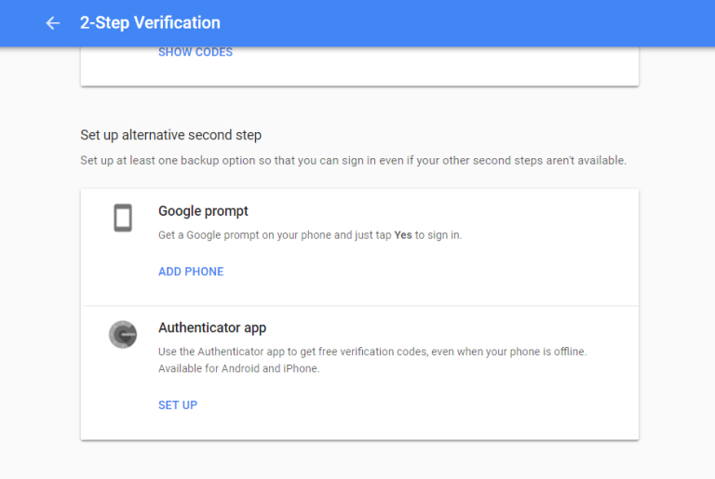Click empty space right of ADD PHONE

pyautogui.click(x=419, y=272)
